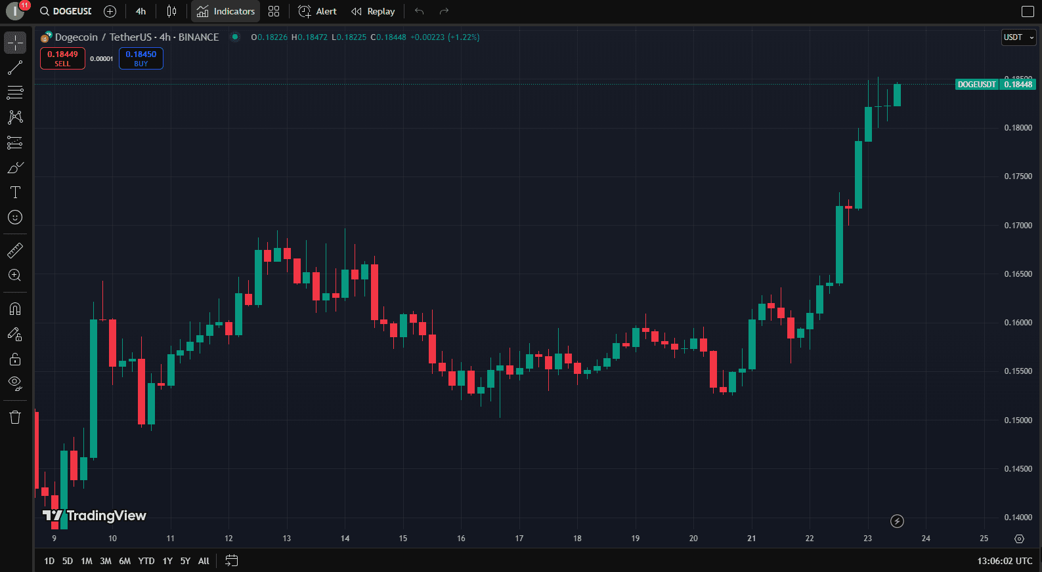Click the green market status dot

tap(235, 37)
